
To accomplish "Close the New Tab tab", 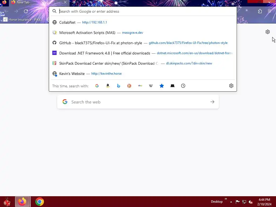I will tap(65, 2).
